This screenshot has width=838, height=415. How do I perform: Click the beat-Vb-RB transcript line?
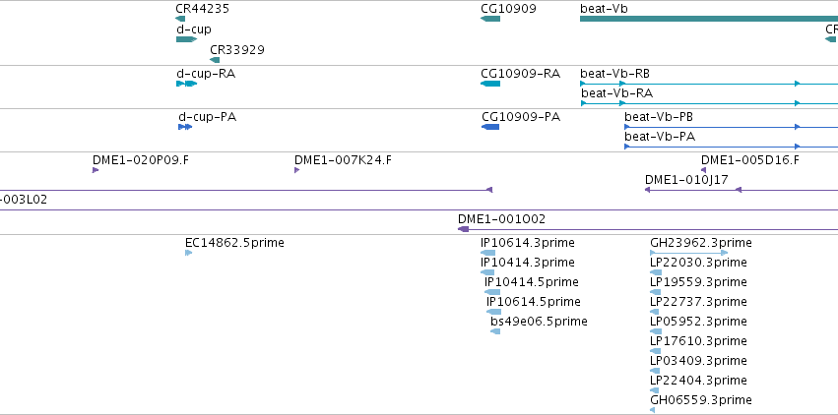[709, 84]
